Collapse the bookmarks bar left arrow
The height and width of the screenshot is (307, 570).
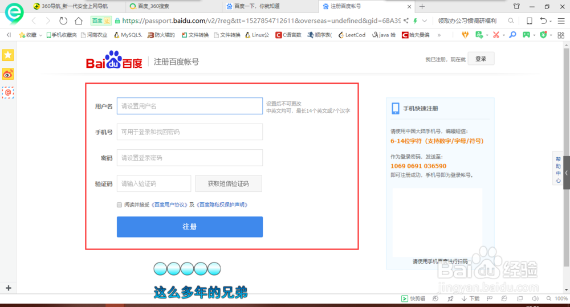(x=9, y=35)
